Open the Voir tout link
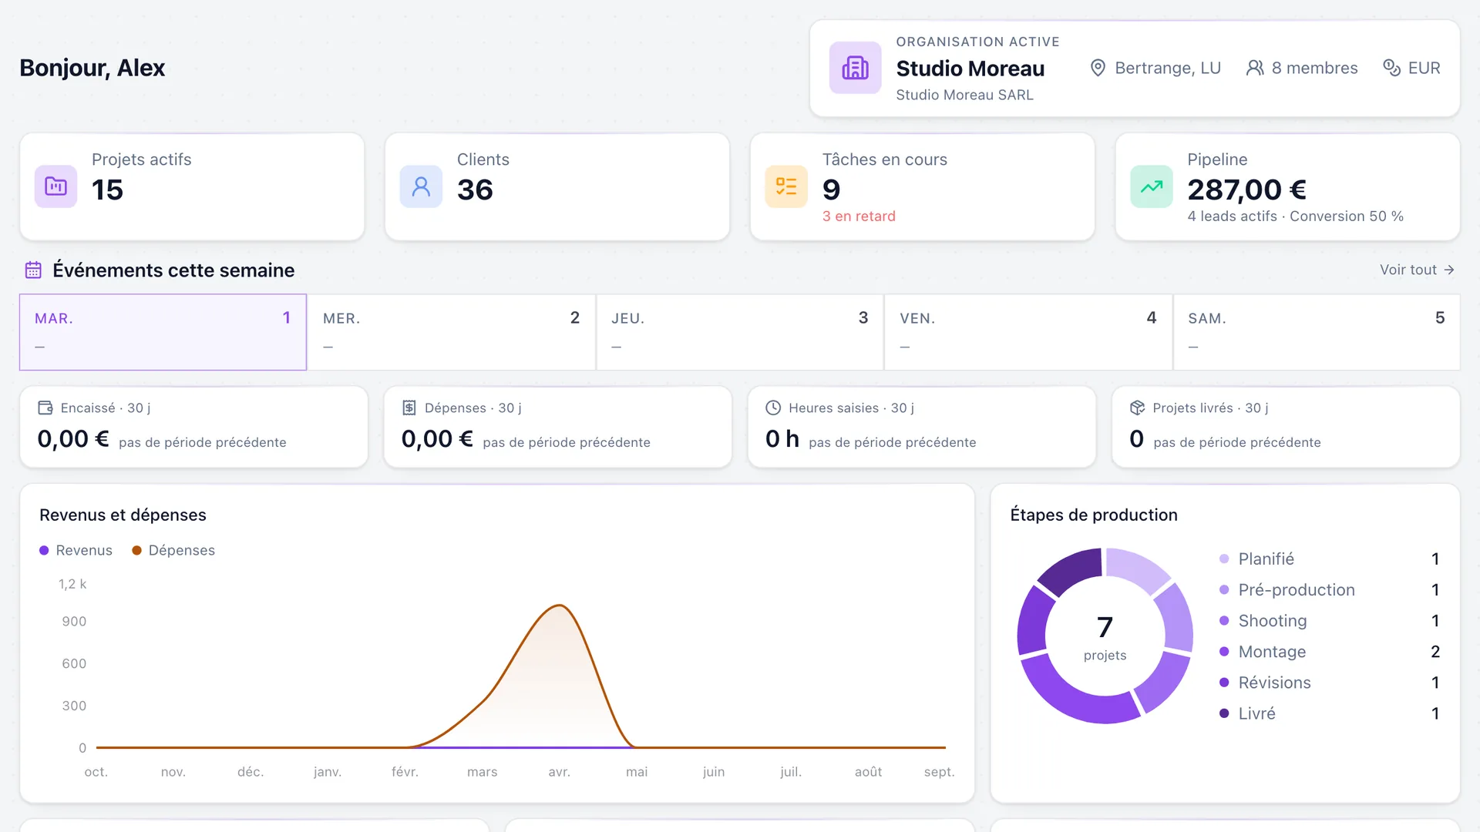 point(1417,270)
